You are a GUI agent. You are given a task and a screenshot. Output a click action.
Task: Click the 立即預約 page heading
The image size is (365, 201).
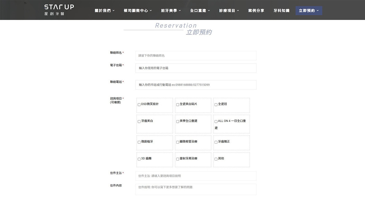tap(199, 32)
